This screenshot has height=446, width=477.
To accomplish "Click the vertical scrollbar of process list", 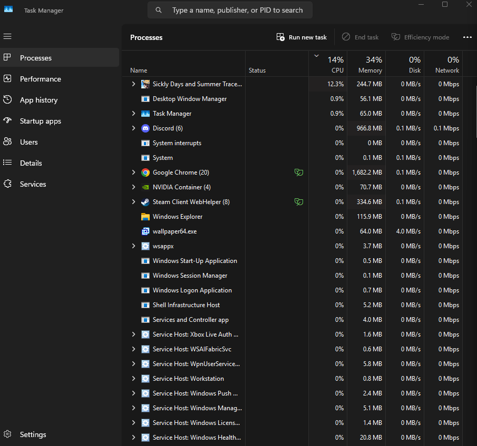I will (475, 111).
